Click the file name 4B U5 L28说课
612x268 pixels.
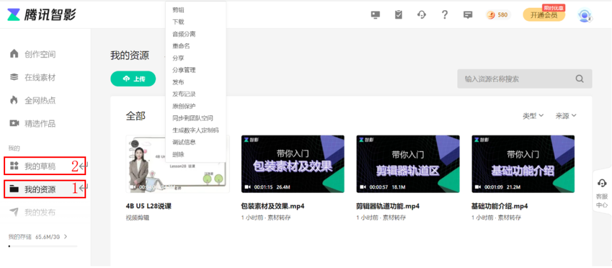(148, 206)
